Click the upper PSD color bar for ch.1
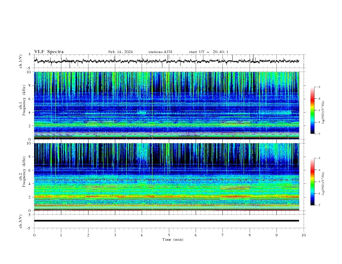Screen dimensions: 342x264 click(x=312, y=110)
